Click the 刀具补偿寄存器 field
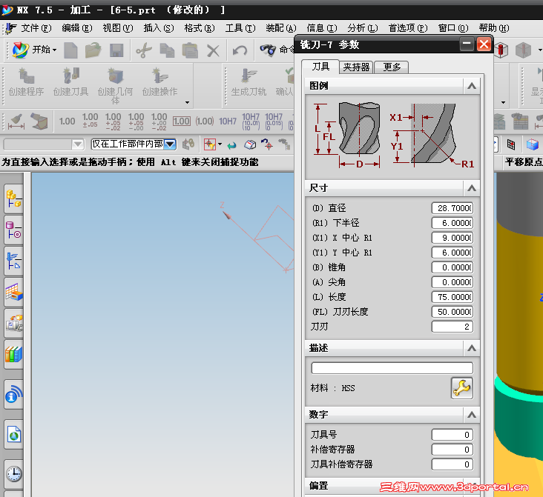This screenshot has width=543, height=497. 452,465
